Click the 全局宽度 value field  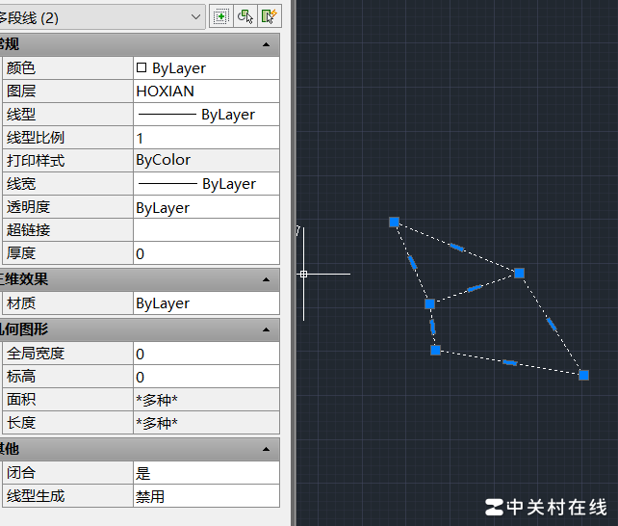pyautogui.click(x=206, y=354)
